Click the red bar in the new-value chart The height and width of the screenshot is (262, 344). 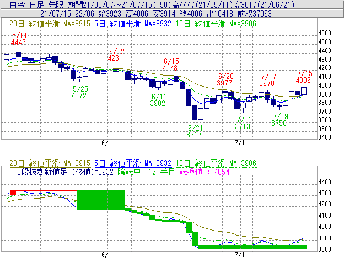coord(44,191)
